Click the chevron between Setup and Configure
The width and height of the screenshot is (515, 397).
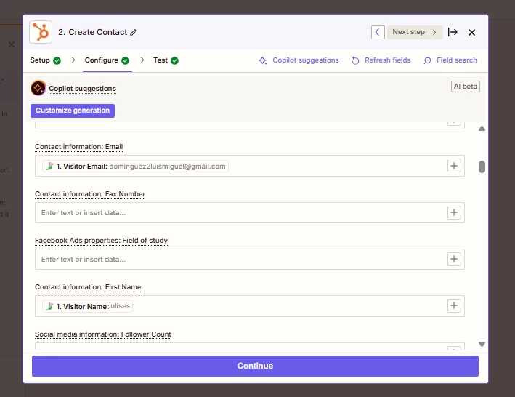(73, 60)
